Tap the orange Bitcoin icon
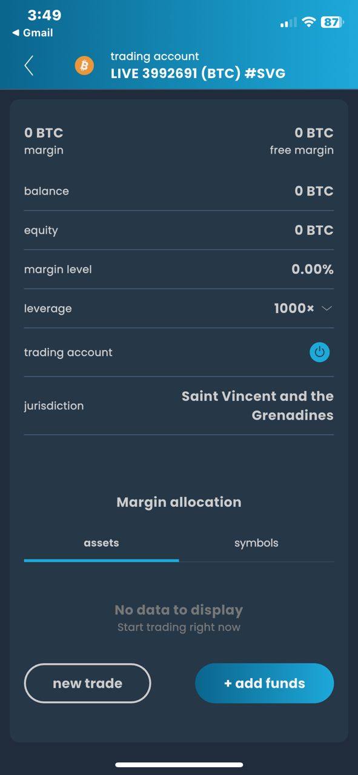This screenshot has height=775, width=358. point(84,65)
